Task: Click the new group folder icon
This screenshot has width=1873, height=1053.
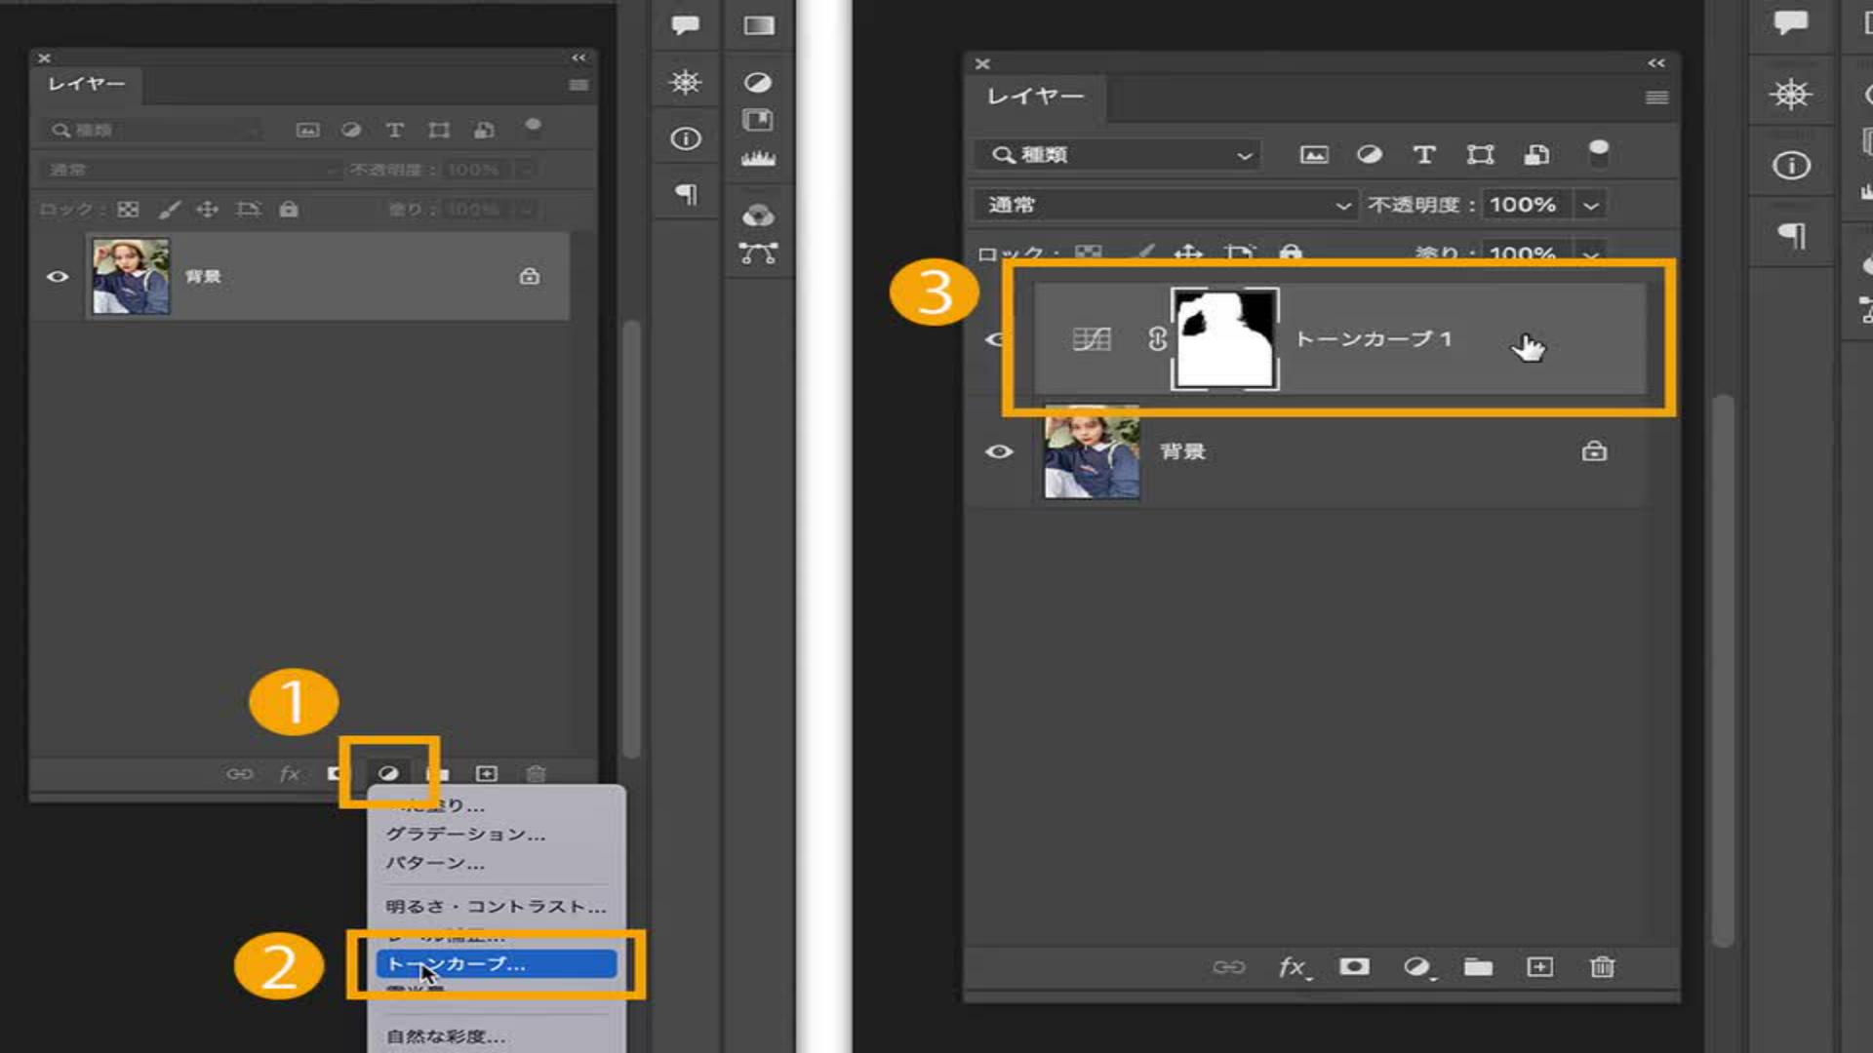Action: 1478,967
